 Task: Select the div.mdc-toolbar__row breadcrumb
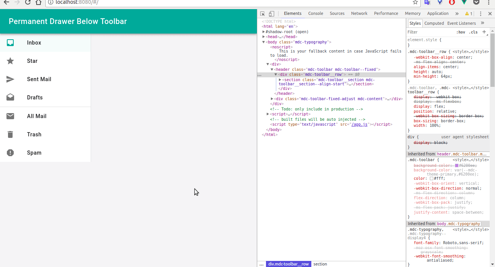pyautogui.click(x=288, y=264)
